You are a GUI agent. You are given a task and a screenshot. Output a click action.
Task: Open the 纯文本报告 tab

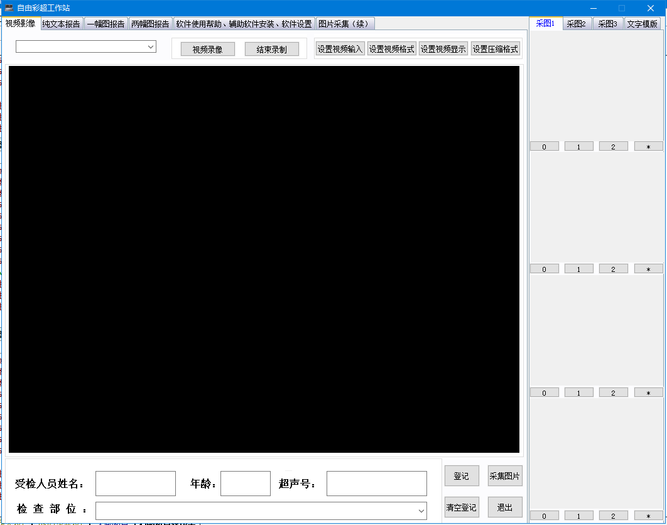point(62,24)
